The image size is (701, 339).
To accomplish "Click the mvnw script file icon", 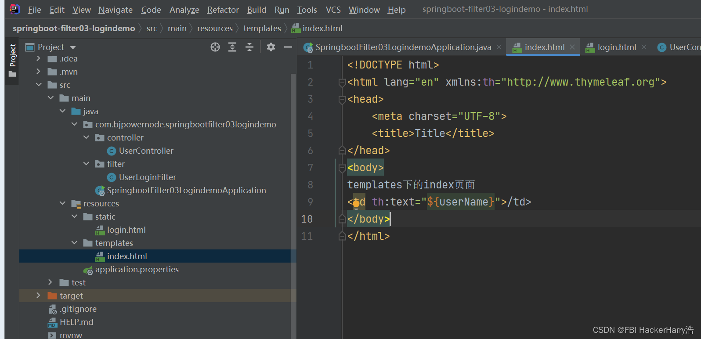I will (x=52, y=335).
